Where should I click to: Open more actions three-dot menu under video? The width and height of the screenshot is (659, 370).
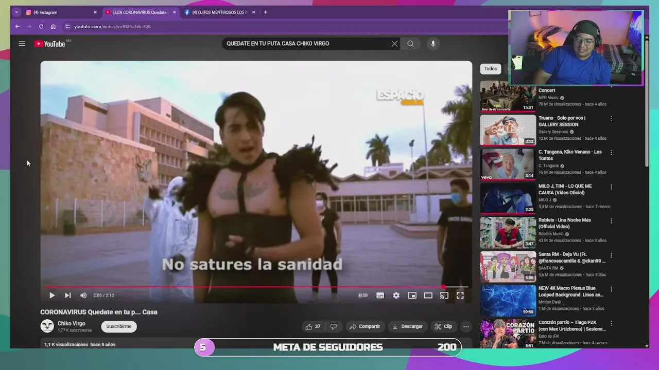pyautogui.click(x=466, y=326)
